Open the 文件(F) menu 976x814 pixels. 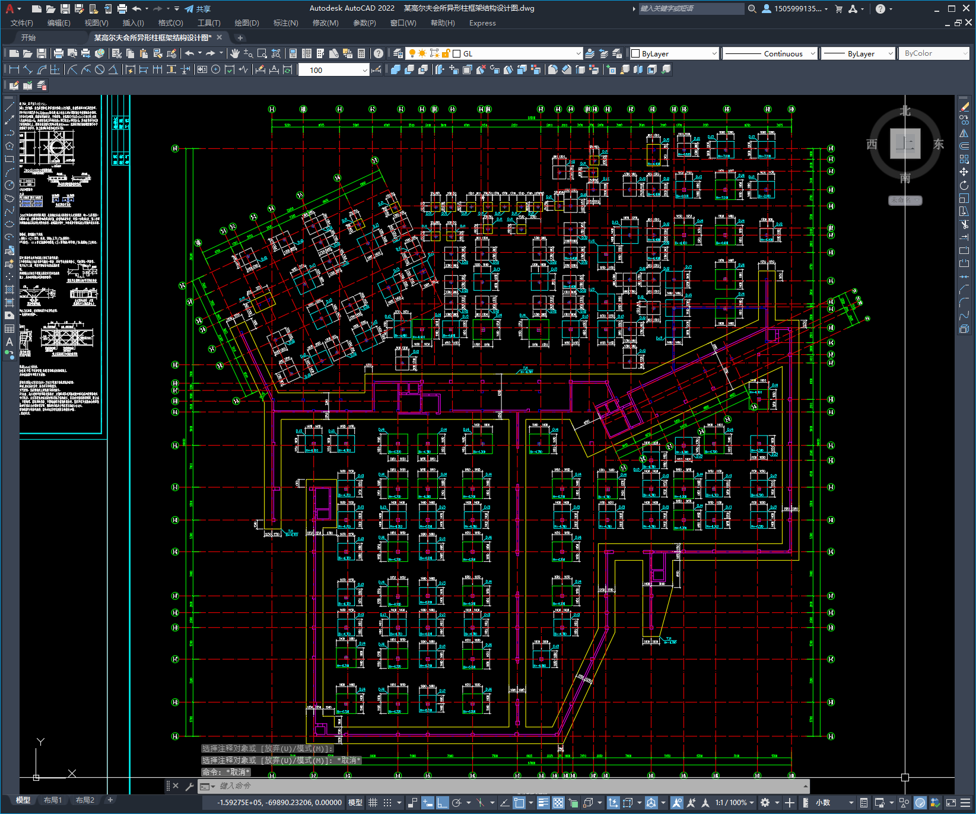tap(22, 23)
